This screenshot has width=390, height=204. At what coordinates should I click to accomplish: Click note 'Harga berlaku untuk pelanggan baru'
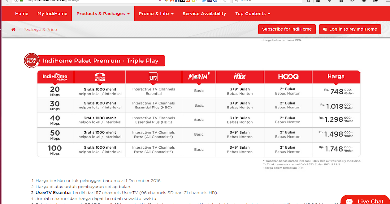click(98, 181)
